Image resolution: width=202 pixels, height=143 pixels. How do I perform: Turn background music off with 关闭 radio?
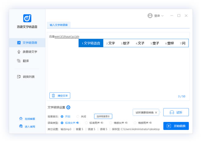click(x=78, y=116)
